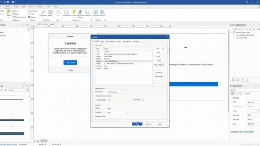The image size is (260, 146).
Task: Click the site structure icon below Site Manager
Action: pyautogui.click(x=233, y=80)
